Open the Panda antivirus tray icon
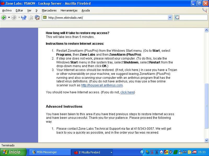This screenshot has width=209, height=156. pos(161,152)
